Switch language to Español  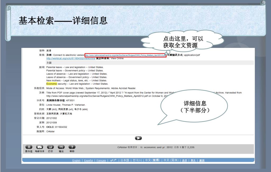(x=88, y=160)
